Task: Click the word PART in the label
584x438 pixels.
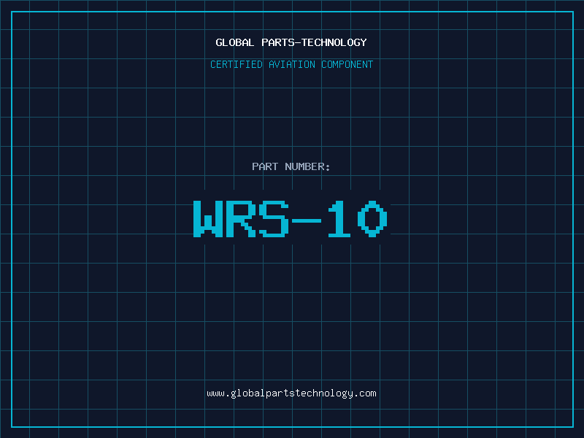Action: coord(265,166)
